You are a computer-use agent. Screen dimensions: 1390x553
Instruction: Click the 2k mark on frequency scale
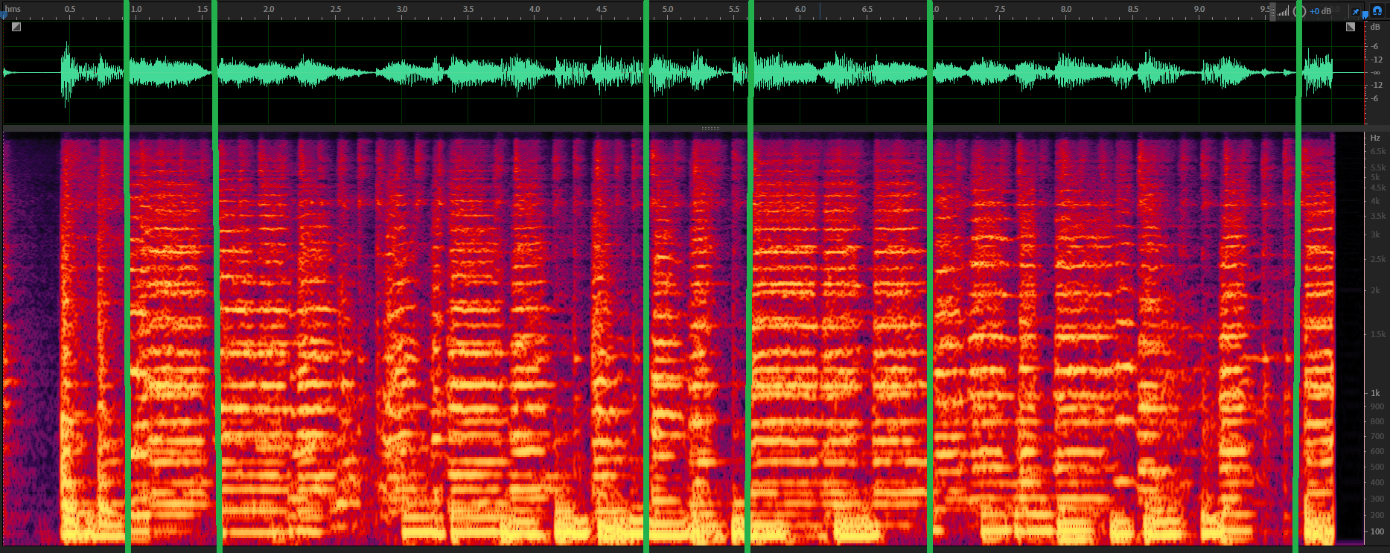(x=1376, y=290)
